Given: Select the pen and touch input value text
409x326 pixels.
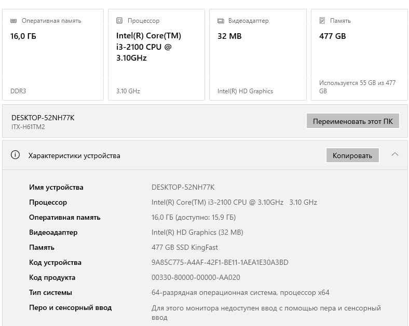Looking at the screenshot, I should coord(266,313).
